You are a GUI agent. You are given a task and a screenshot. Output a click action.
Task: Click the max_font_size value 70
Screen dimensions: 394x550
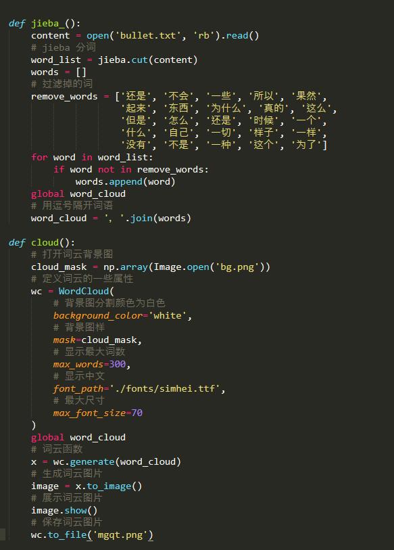tap(137, 413)
